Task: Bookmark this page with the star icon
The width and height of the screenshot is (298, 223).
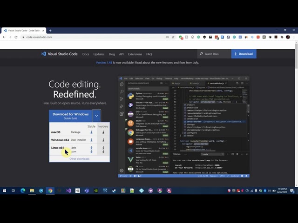Action: pos(173,37)
